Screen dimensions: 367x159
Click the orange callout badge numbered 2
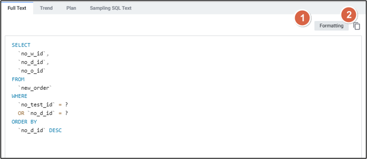coord(349,15)
